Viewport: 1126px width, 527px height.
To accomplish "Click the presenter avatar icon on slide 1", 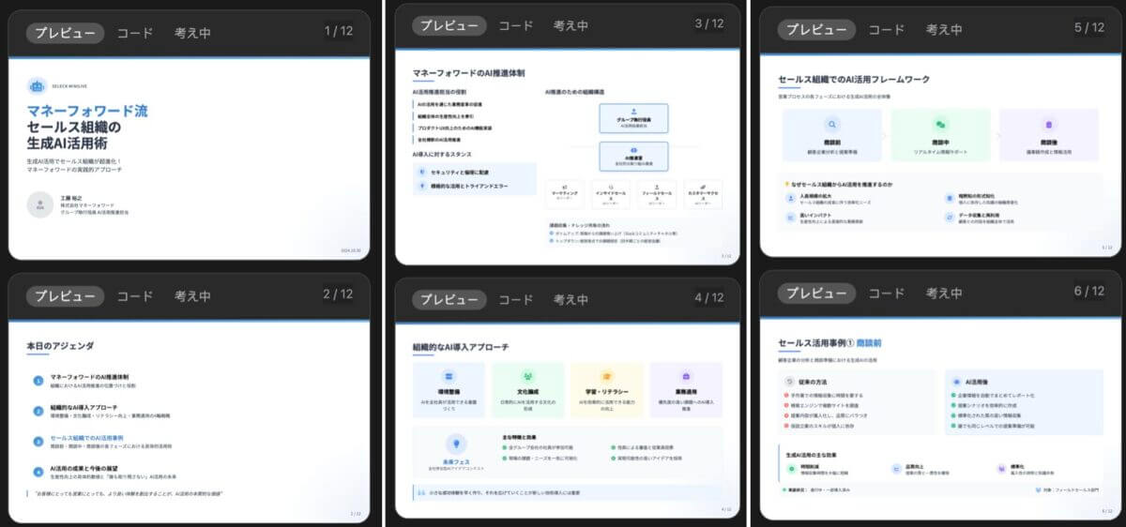I will pos(40,204).
